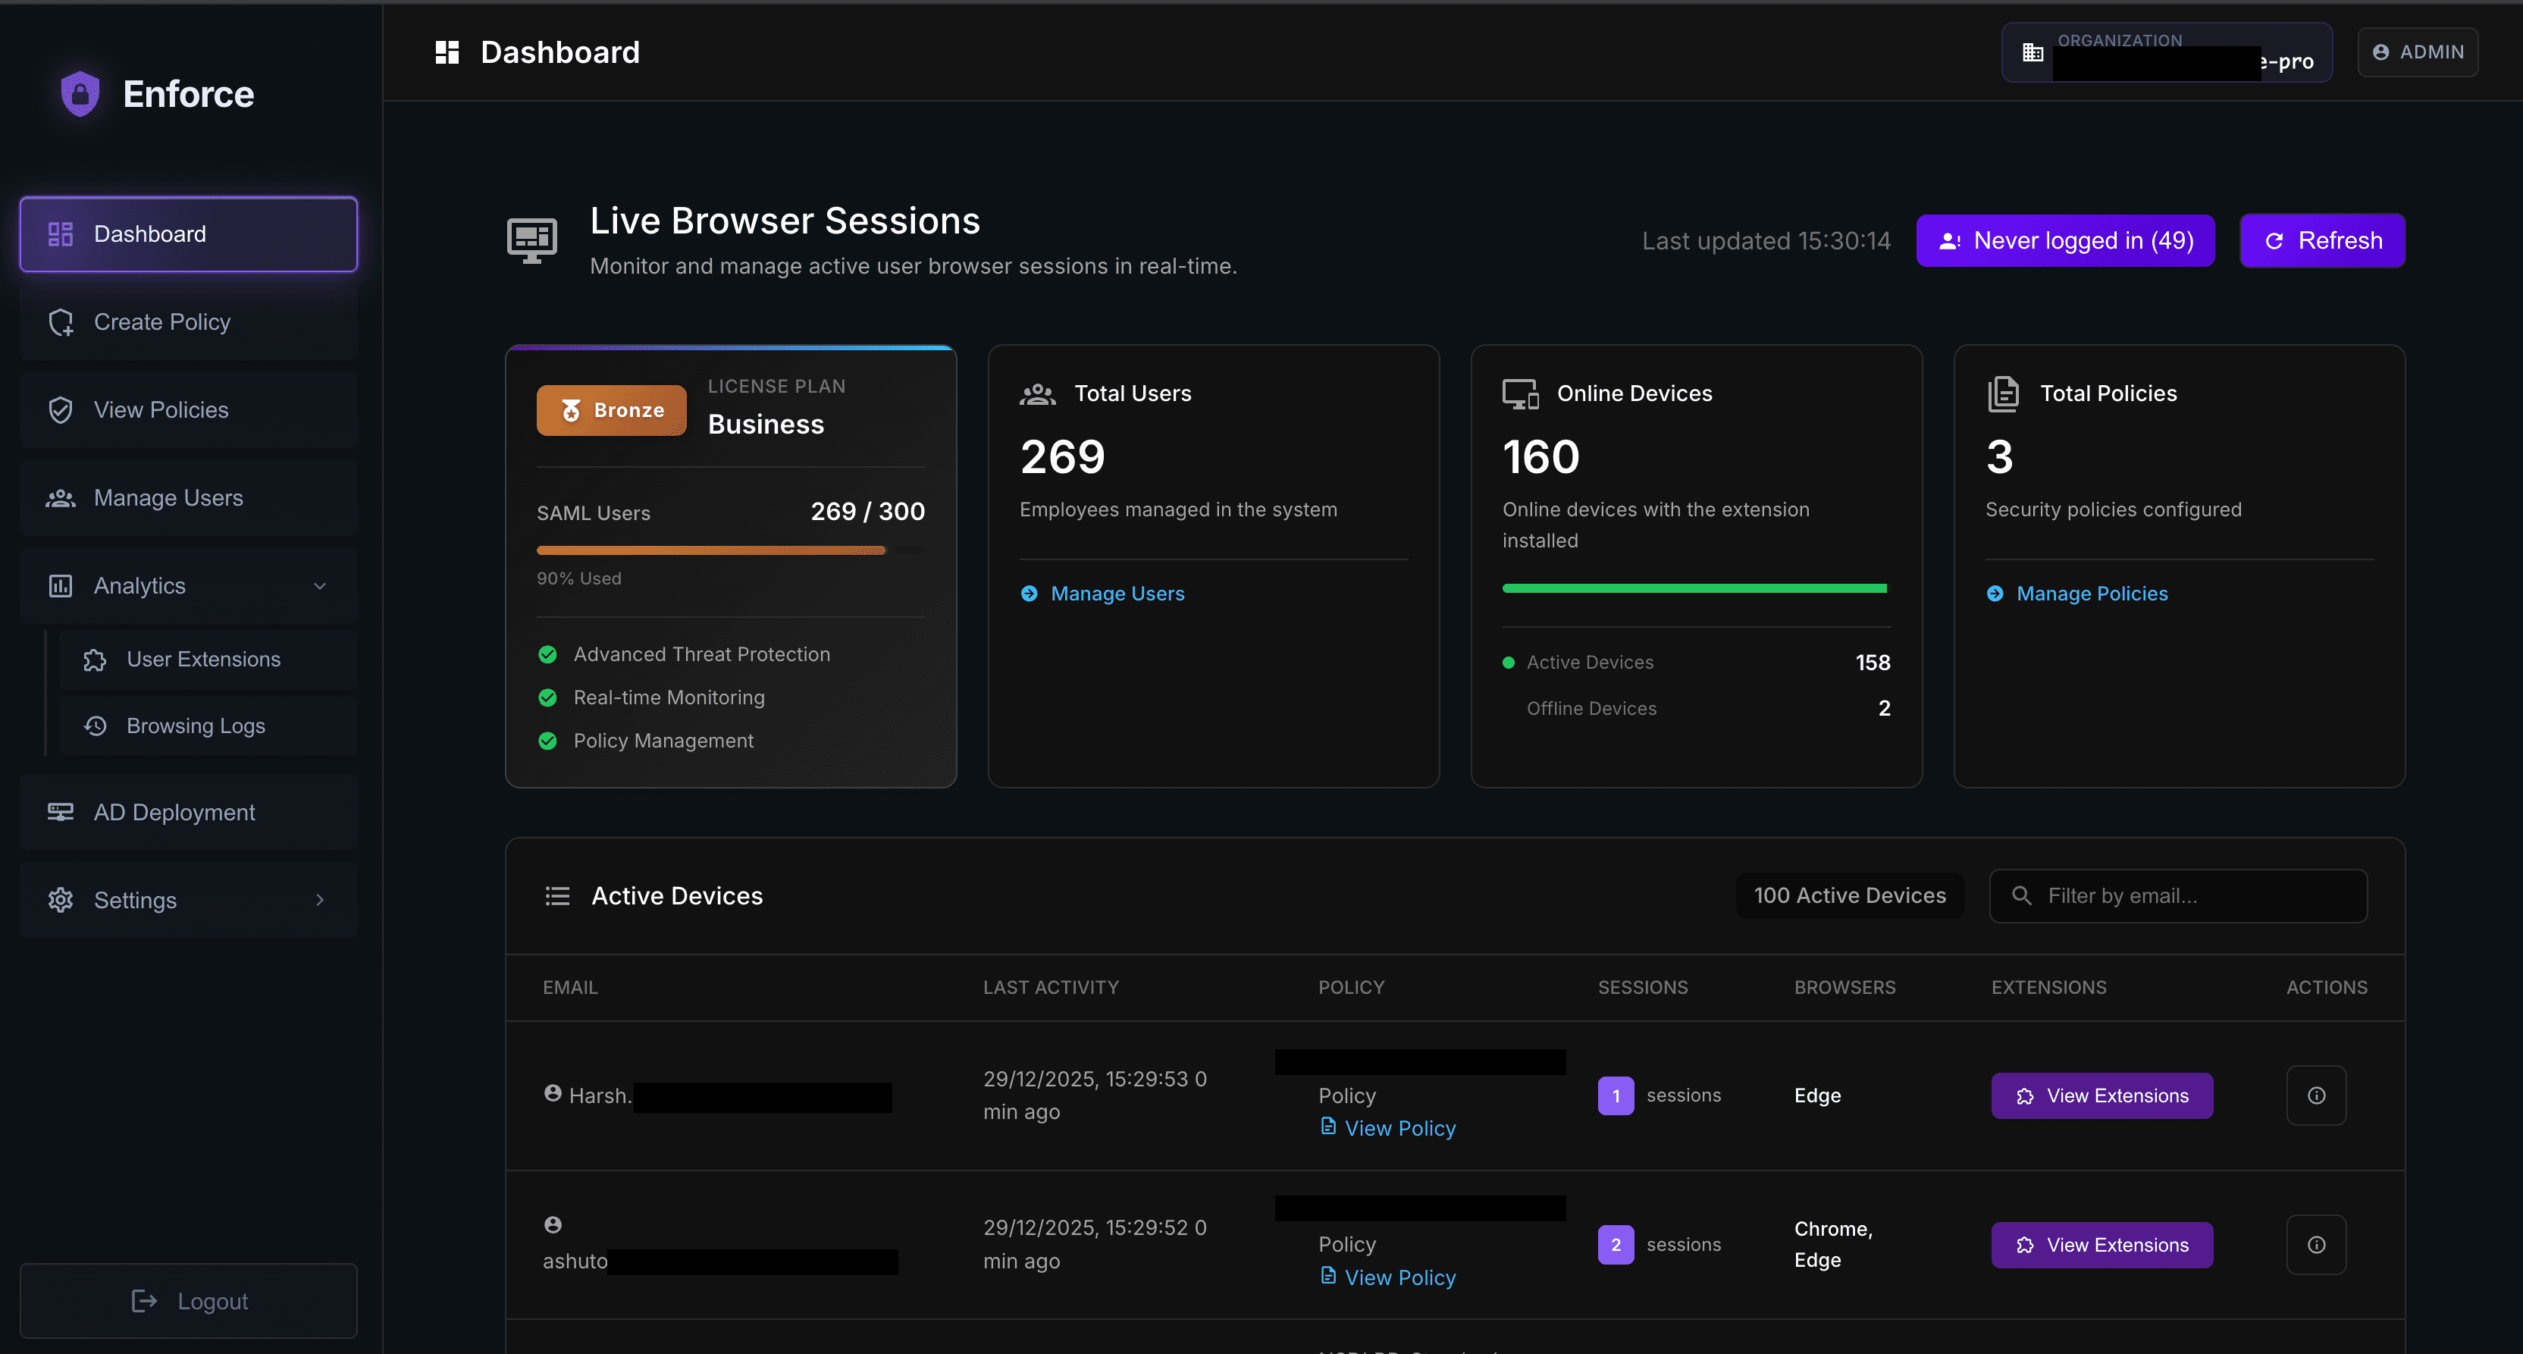The height and width of the screenshot is (1354, 2523).
Task: Open AD Deployment page
Action: (x=189, y=812)
